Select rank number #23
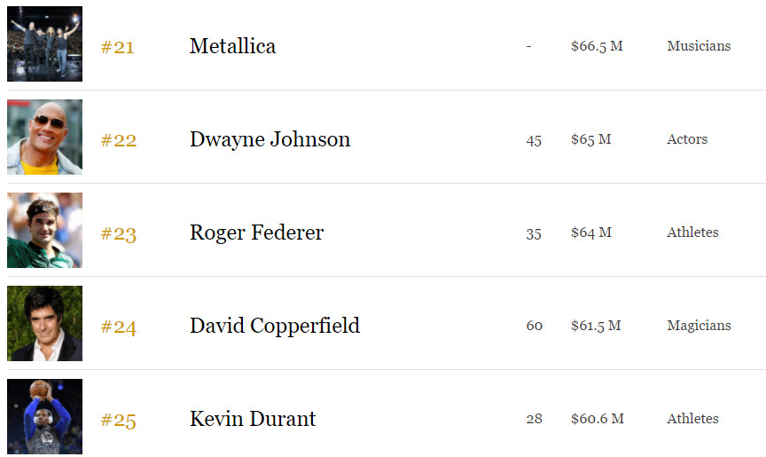766x457 pixels. coord(118,234)
